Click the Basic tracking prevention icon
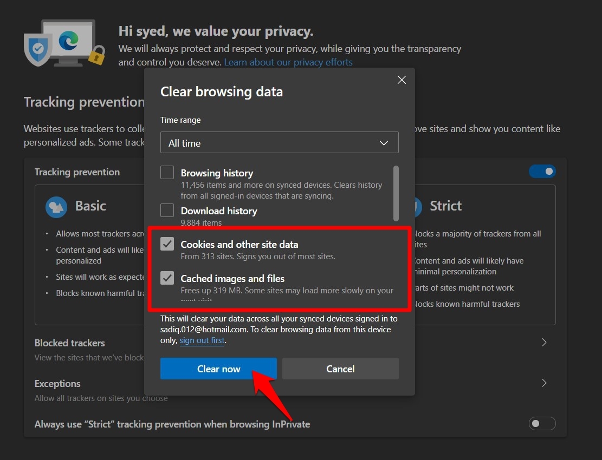 point(56,207)
